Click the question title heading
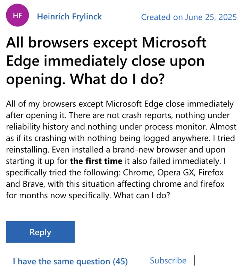243x270 pixels. [x=106, y=61]
